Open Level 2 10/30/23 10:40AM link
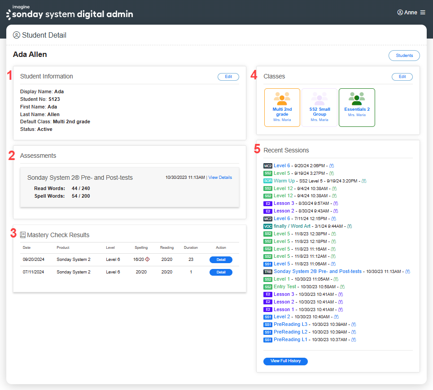 282,316
